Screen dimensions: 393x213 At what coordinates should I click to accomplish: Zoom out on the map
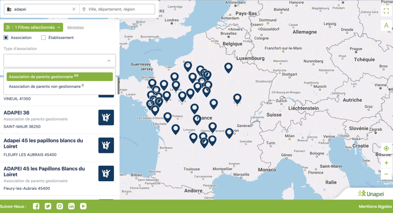[x=386, y=174]
